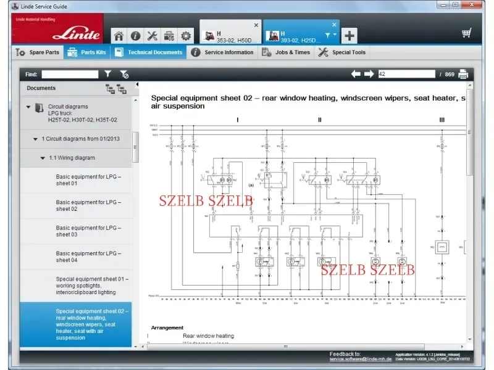Screen dimensions: 494x370
Task: Collapse the Circuit diagrams LPG truck node
Action: [x=28, y=107]
